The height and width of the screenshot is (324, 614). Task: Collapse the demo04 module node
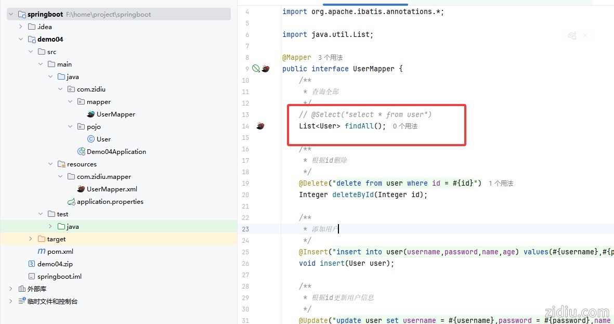[x=21, y=40]
